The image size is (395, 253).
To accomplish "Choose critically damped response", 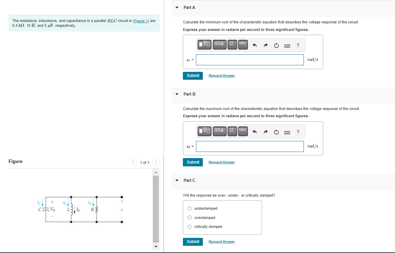I will tap(189, 227).
